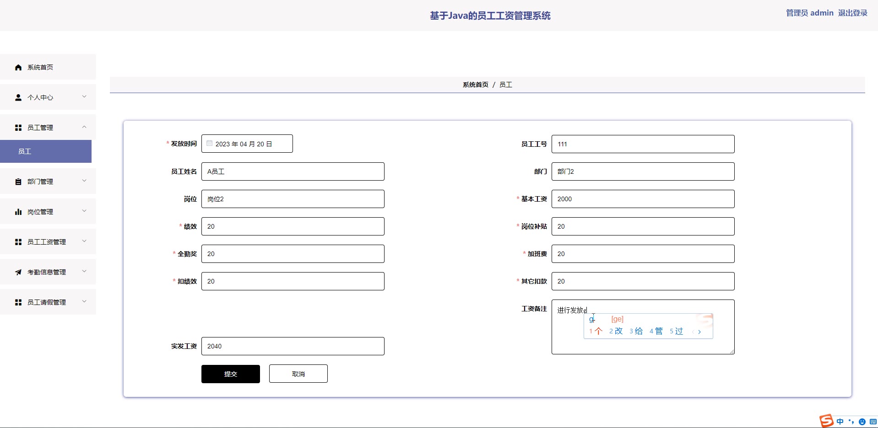Go to 系统首页 in the breadcrumb
The image size is (878, 428).
coord(475,85)
